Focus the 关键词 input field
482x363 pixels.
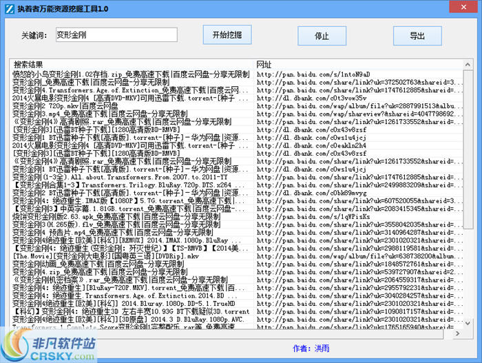tap(116, 34)
